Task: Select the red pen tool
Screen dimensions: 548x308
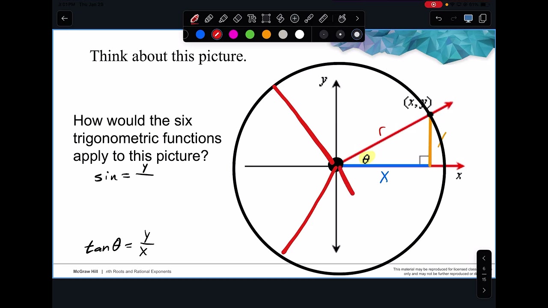Action: tap(194, 18)
